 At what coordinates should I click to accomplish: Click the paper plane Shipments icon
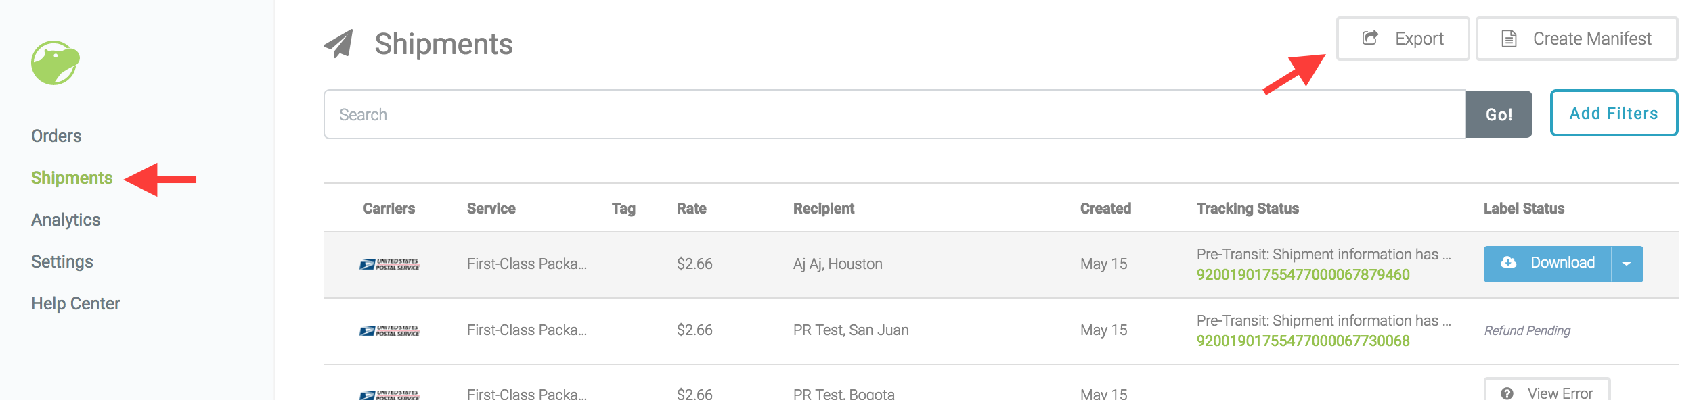coord(338,44)
